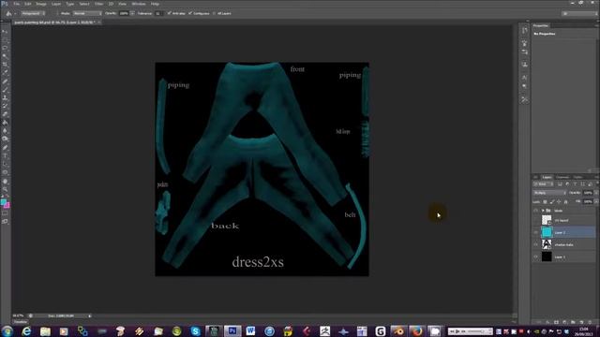Switch to the Paths tab
This screenshot has height=337, width=600.
[x=577, y=177]
